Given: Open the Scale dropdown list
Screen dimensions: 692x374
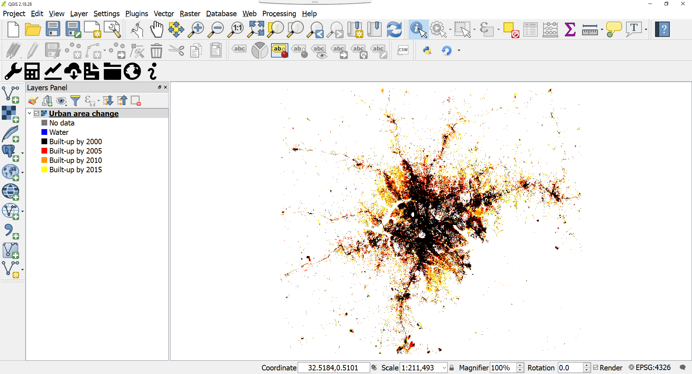Looking at the screenshot, I should click(x=444, y=368).
